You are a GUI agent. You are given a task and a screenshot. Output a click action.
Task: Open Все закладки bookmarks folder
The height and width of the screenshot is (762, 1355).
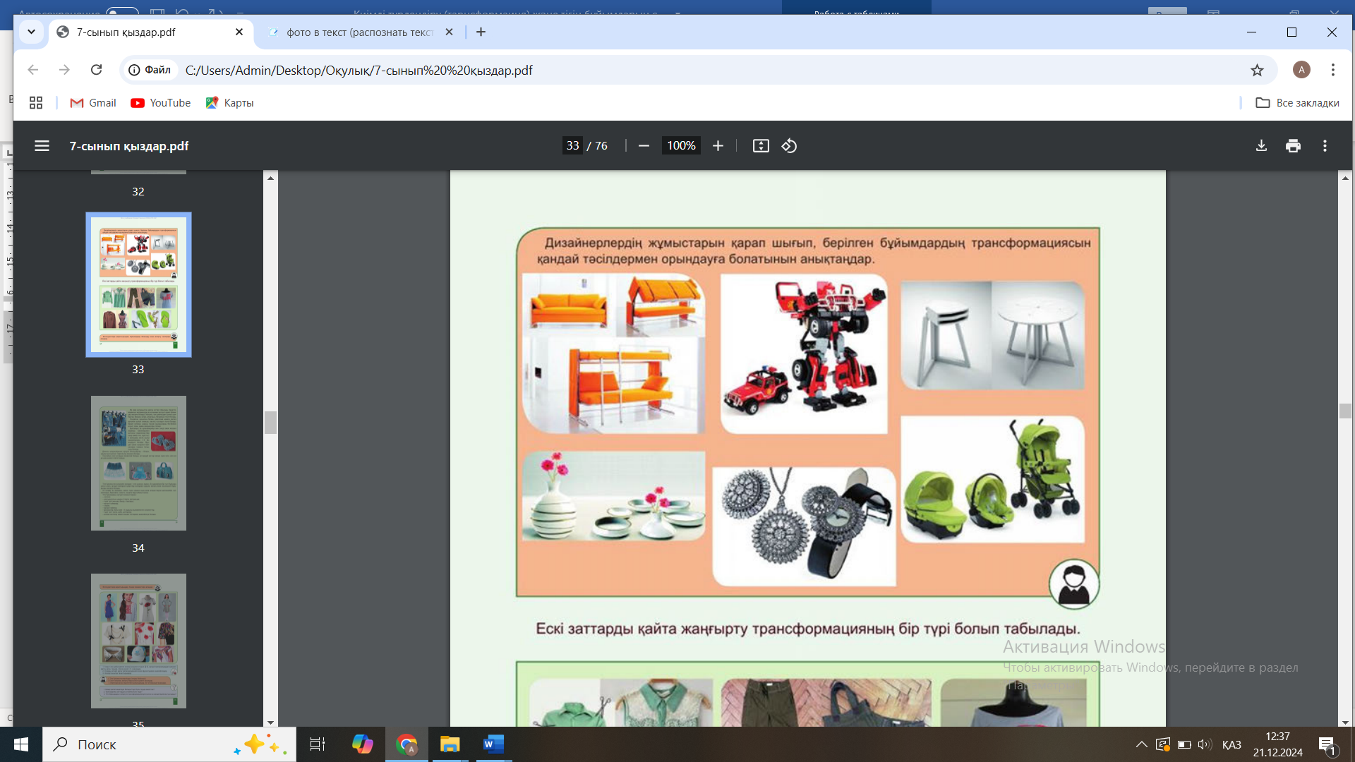1297,103
